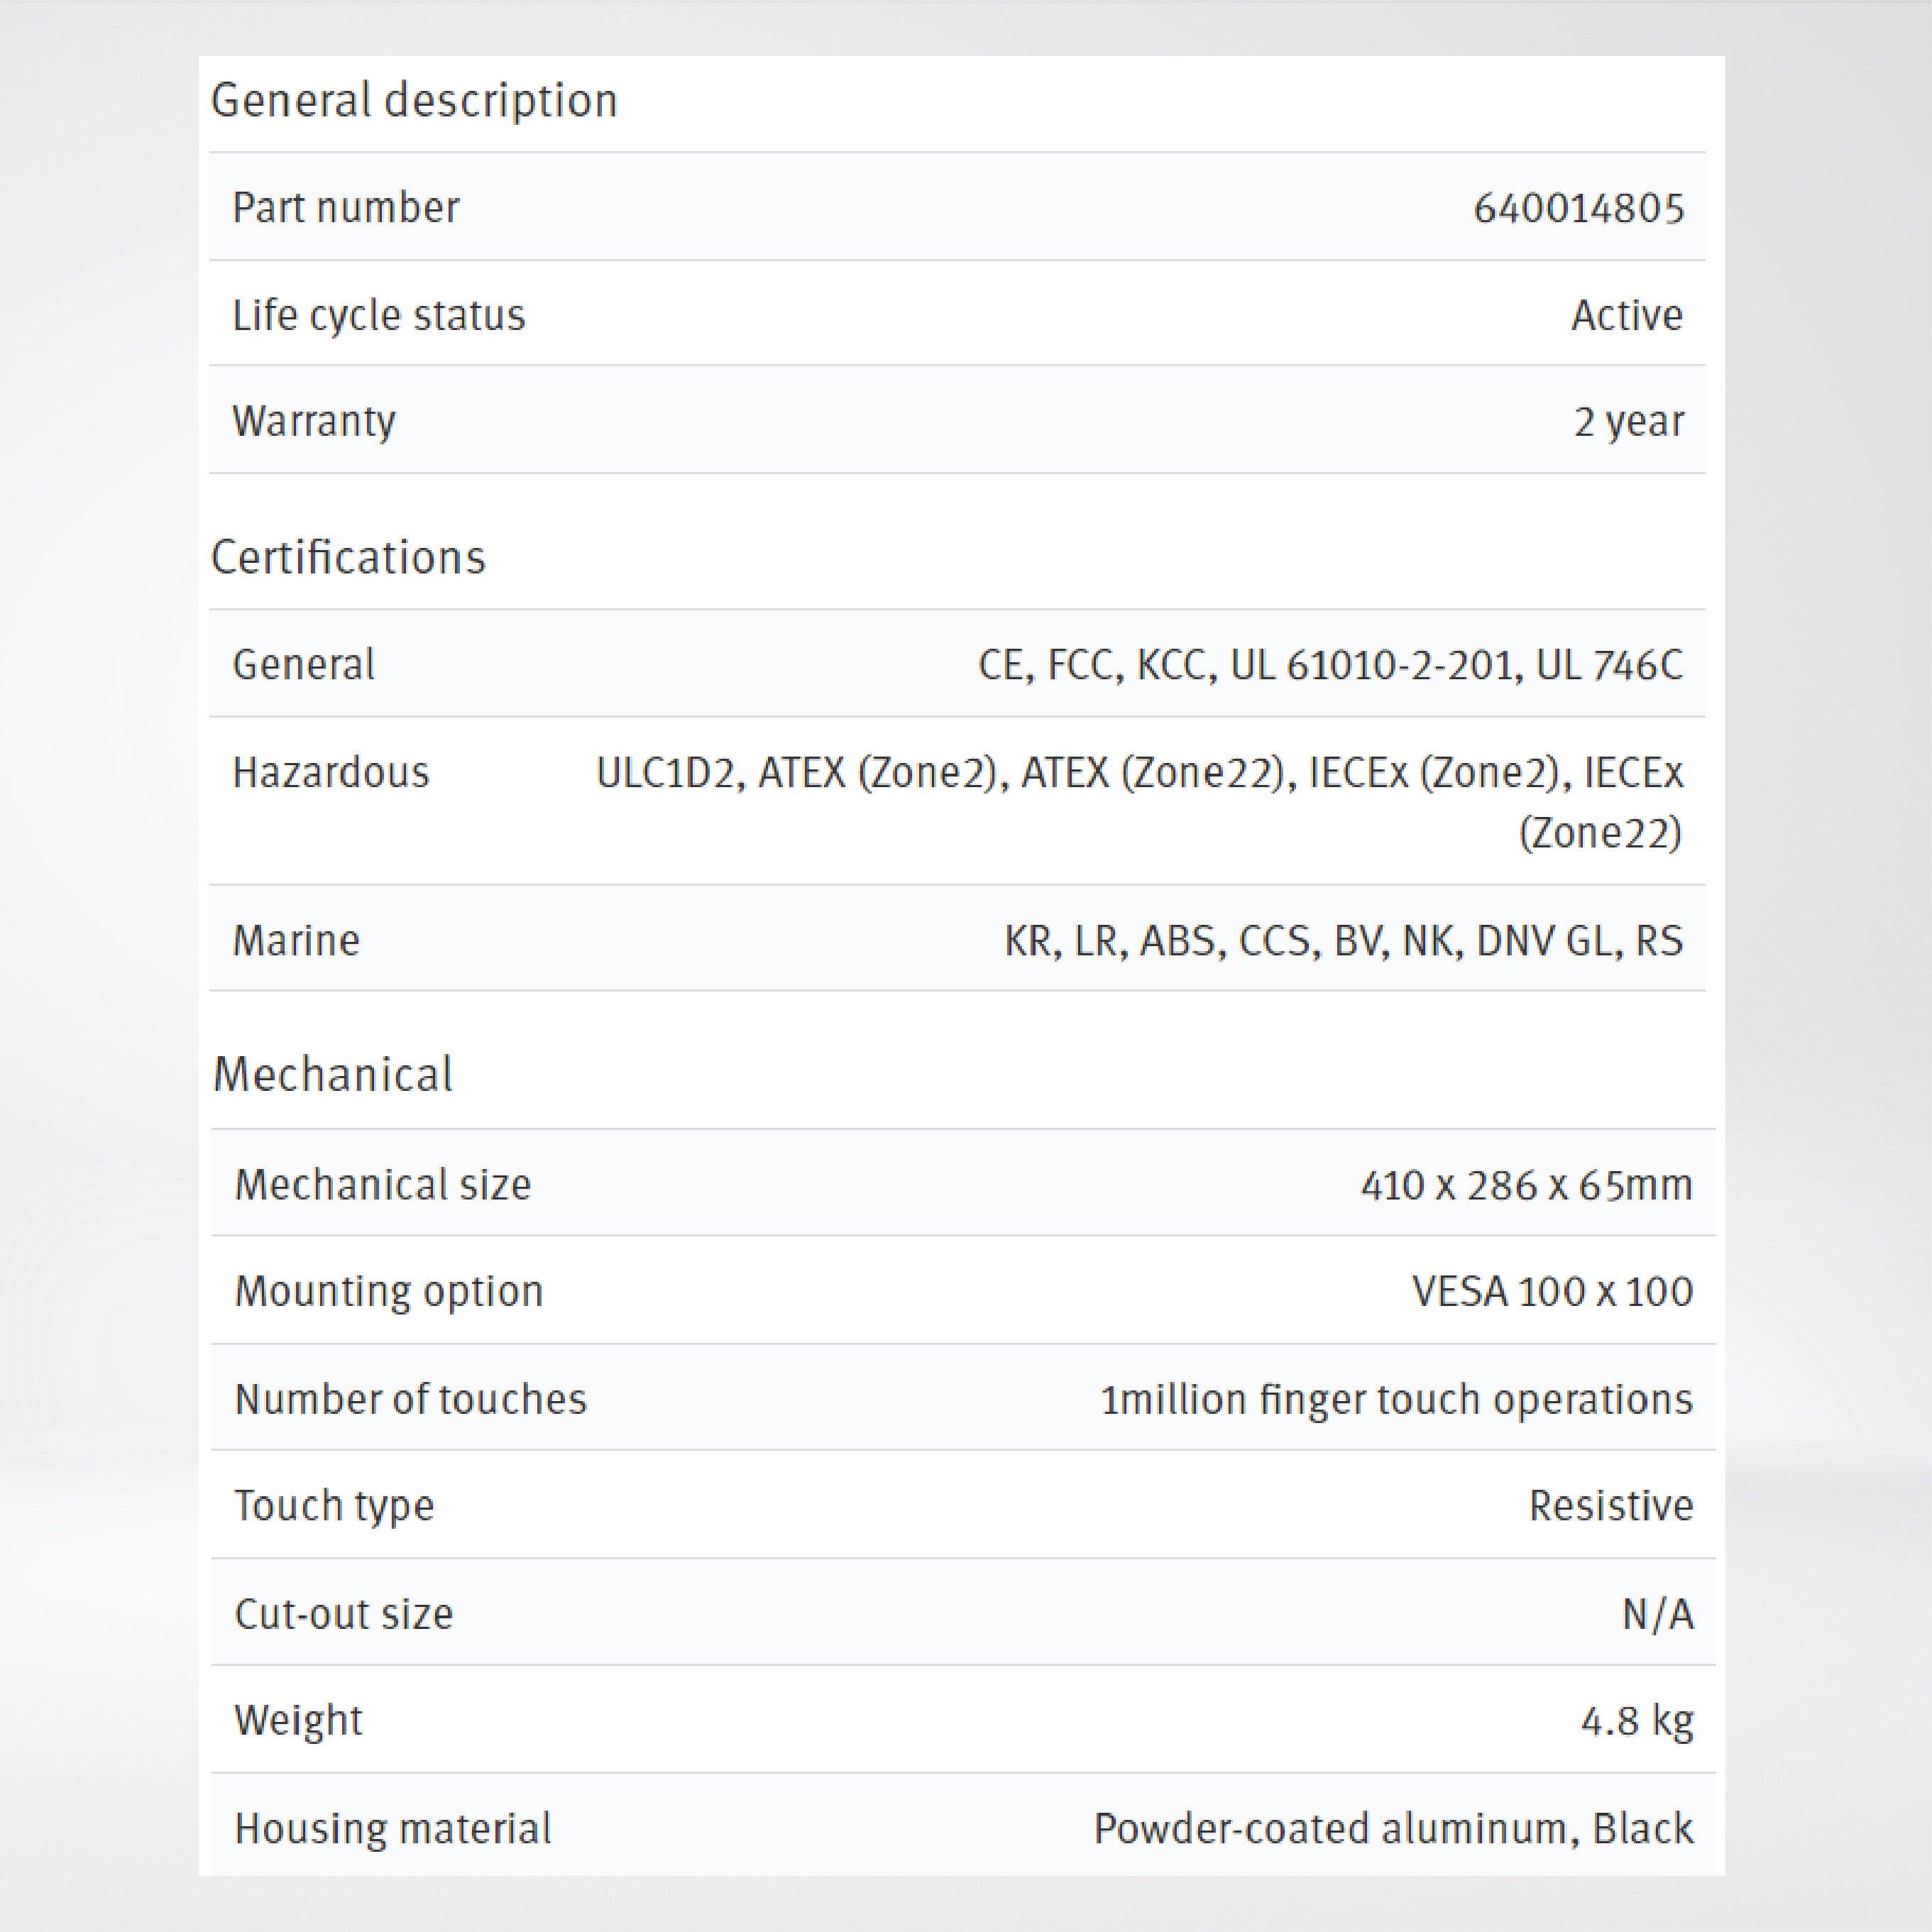Click the Life cycle status label
This screenshot has height=1932, width=1932.
[x=378, y=315]
